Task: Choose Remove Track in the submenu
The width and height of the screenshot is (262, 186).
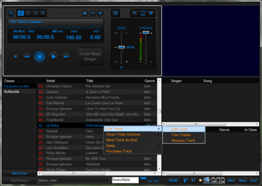Action: pyautogui.click(x=184, y=141)
